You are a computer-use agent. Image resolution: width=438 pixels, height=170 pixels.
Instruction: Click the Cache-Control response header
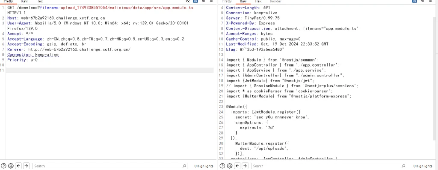coord(263,39)
